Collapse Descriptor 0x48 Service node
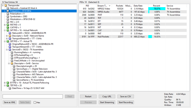 pos(9,63)
